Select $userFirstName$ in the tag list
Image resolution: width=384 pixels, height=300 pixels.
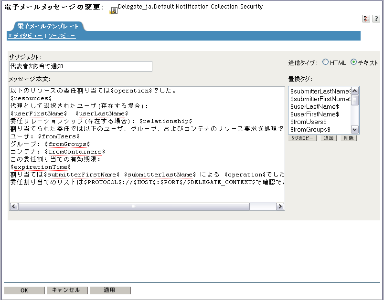(x=315, y=114)
